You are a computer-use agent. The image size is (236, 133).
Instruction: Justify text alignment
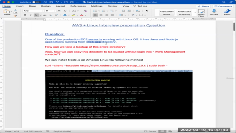(112, 15)
